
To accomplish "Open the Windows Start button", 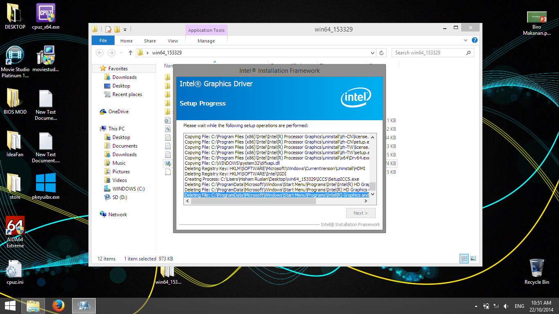I will click(10, 306).
